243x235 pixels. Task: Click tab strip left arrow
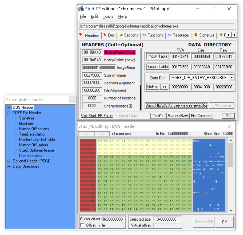pyautogui.click(x=229, y=35)
